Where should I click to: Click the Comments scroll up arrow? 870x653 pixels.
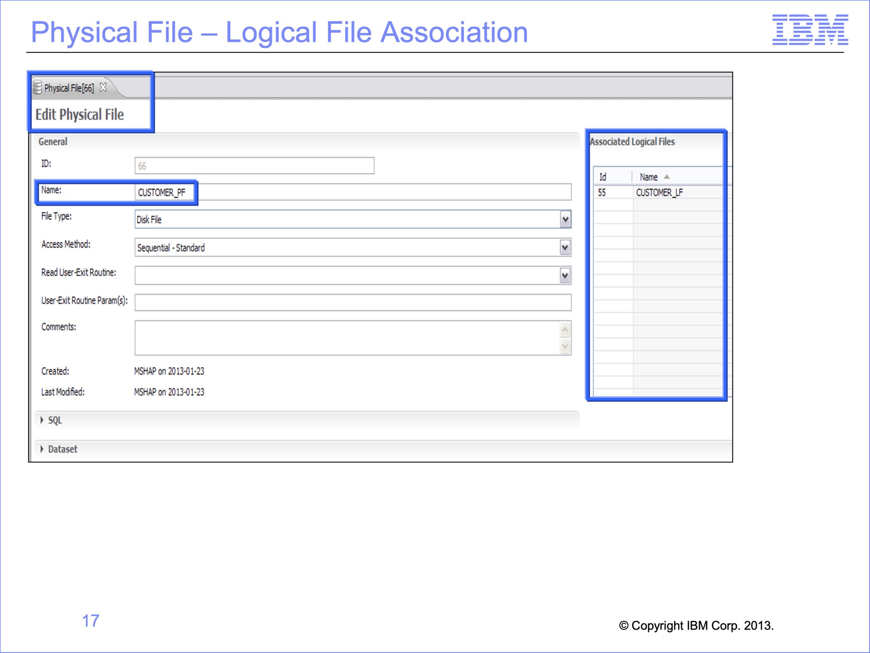(565, 330)
